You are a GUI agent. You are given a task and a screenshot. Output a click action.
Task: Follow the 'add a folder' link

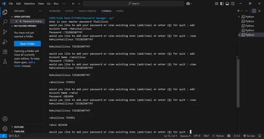click(24, 64)
